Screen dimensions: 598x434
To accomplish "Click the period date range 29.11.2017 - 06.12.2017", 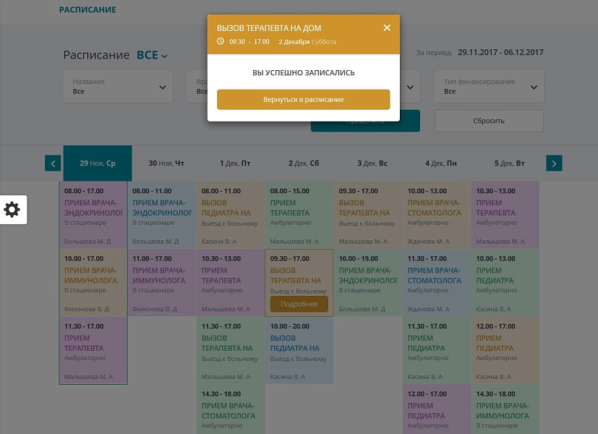I will [x=500, y=53].
